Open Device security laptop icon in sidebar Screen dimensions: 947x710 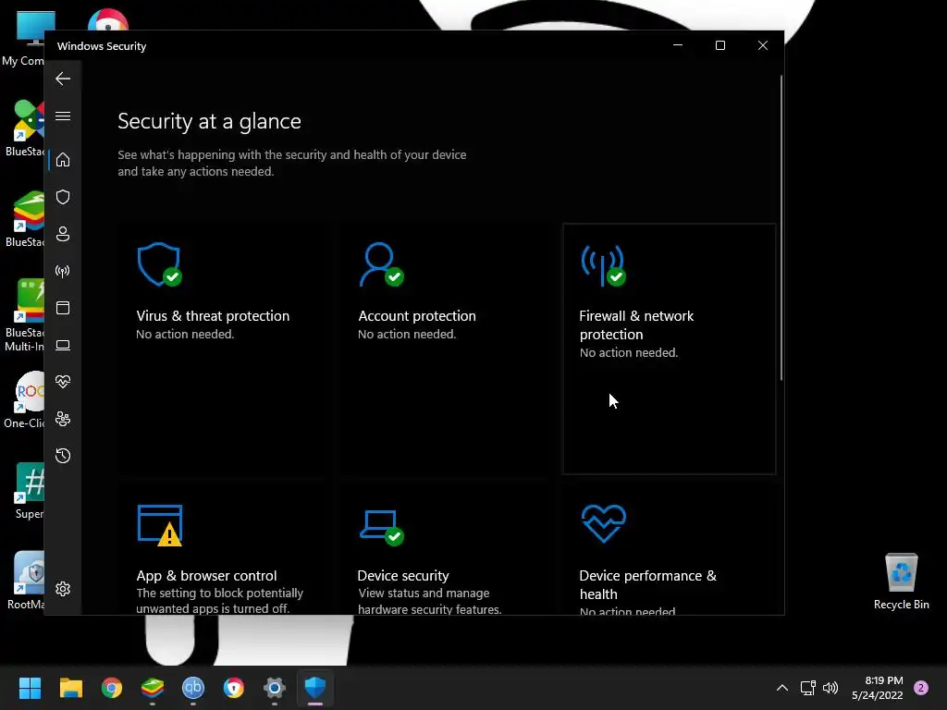(63, 345)
